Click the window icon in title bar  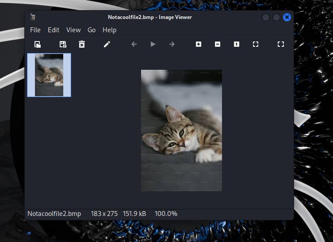(33, 17)
